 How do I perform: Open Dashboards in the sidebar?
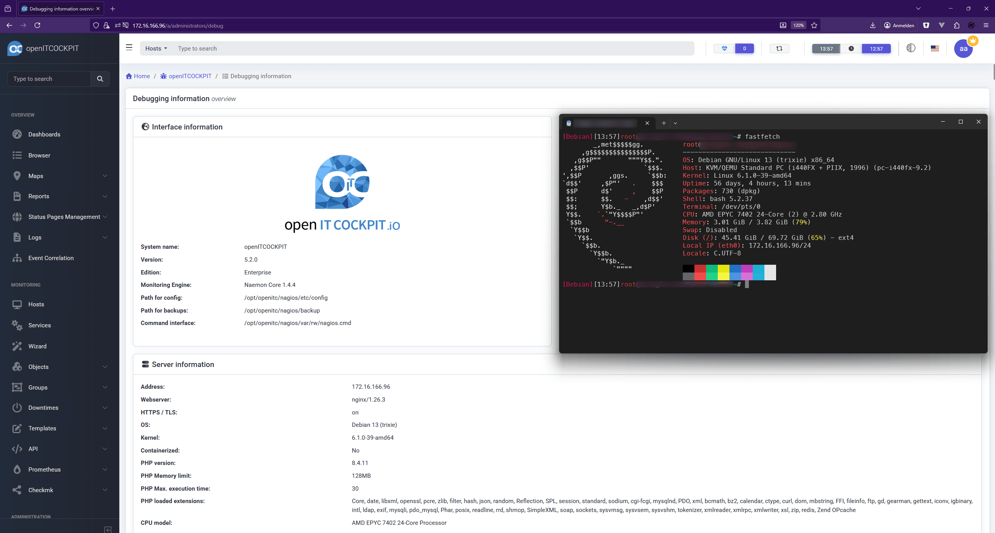pyautogui.click(x=44, y=135)
